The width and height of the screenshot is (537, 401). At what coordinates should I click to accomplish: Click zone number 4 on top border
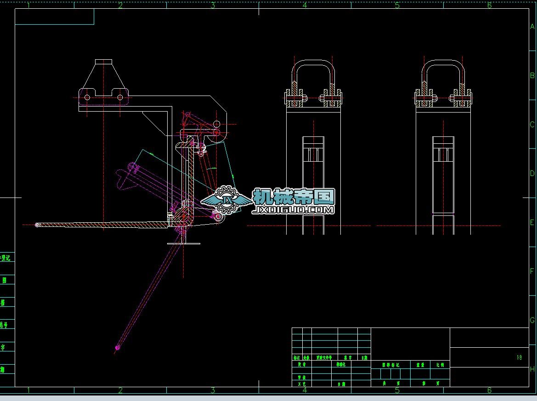click(305, 5)
